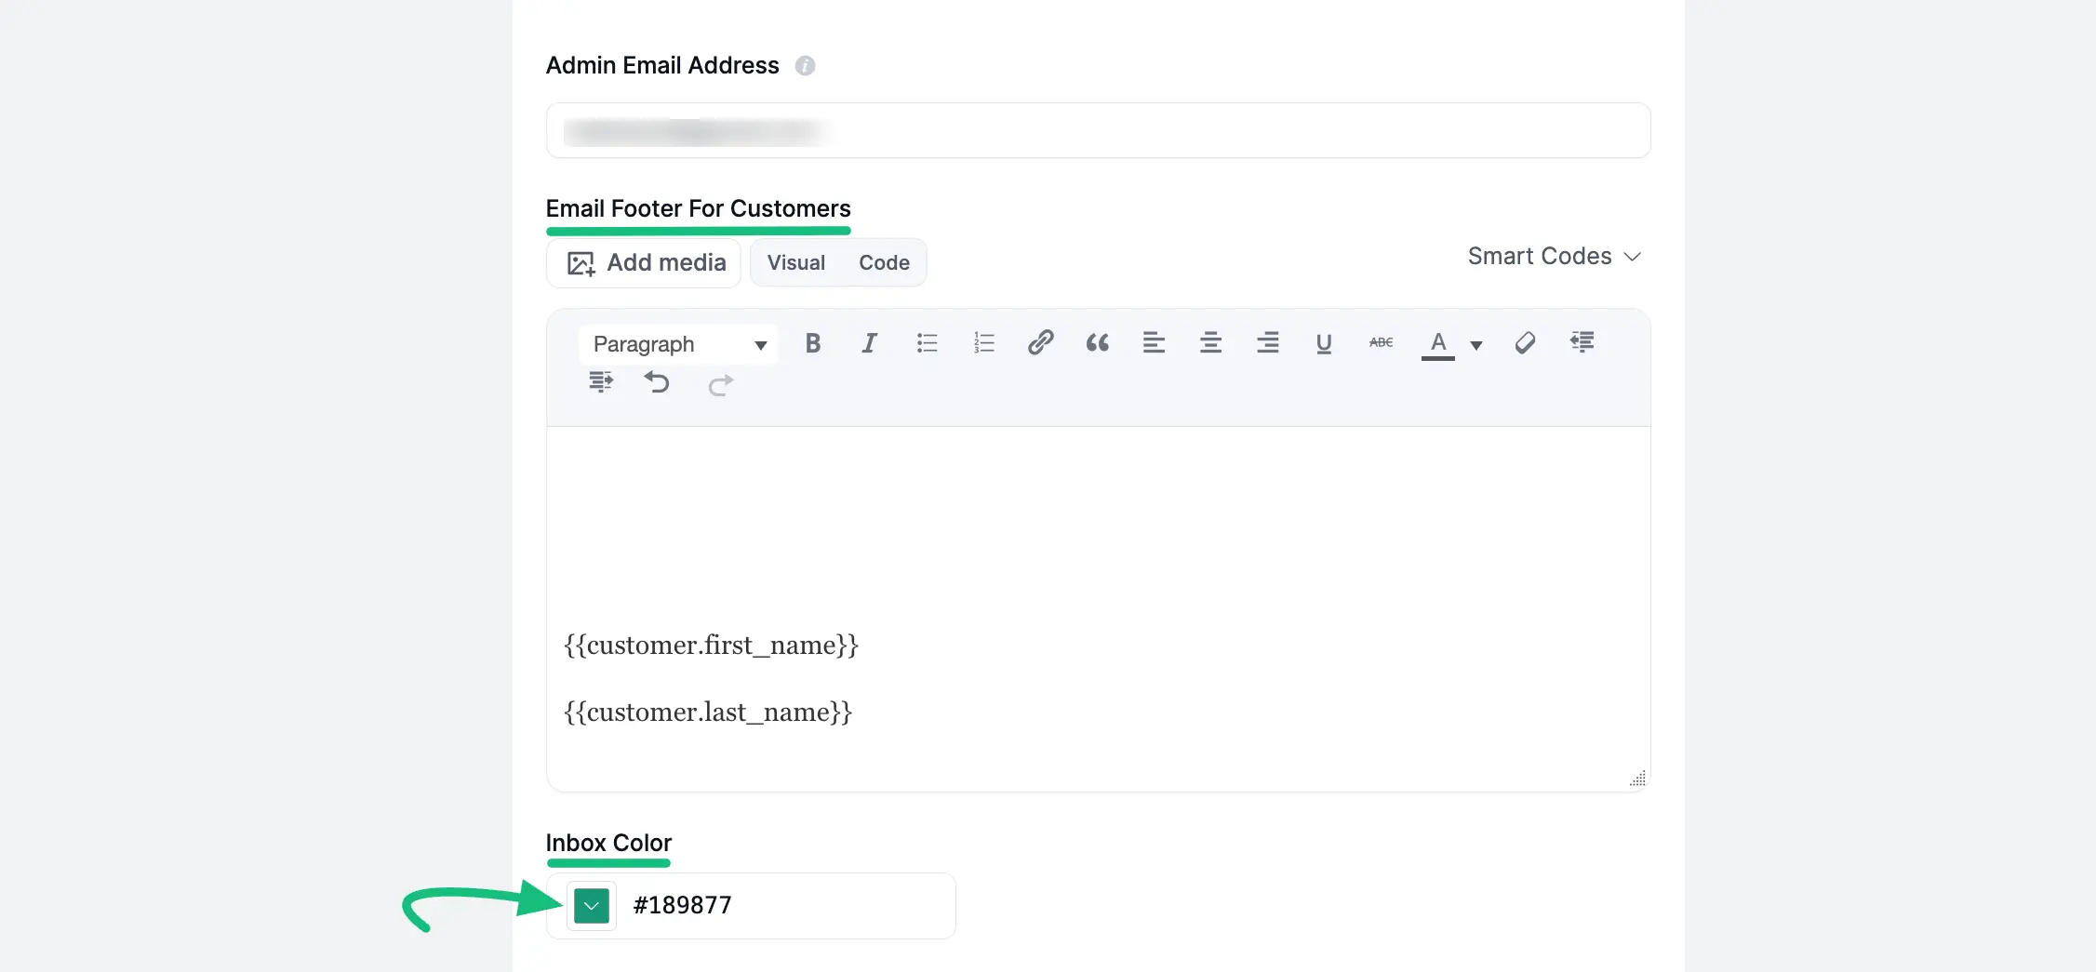Switch to the Visual tab

point(795,262)
